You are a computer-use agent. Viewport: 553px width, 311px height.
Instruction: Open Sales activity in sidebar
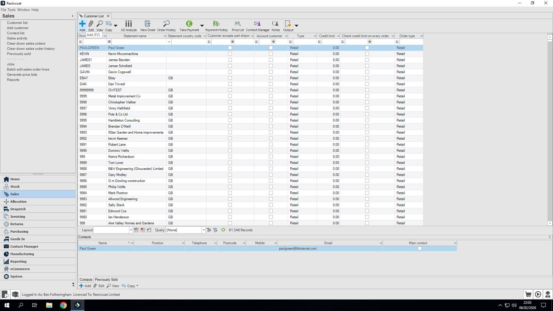point(17,38)
